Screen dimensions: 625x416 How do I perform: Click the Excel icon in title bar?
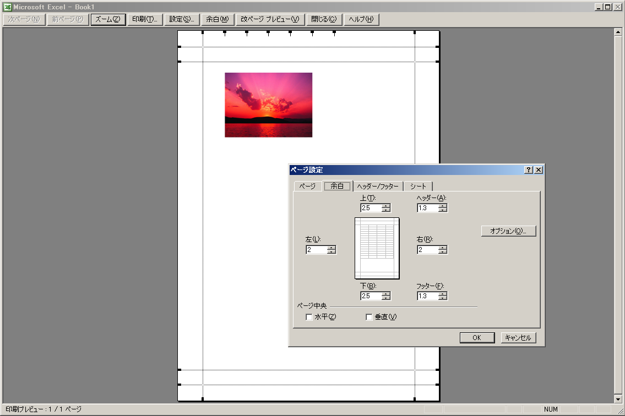tap(7, 7)
